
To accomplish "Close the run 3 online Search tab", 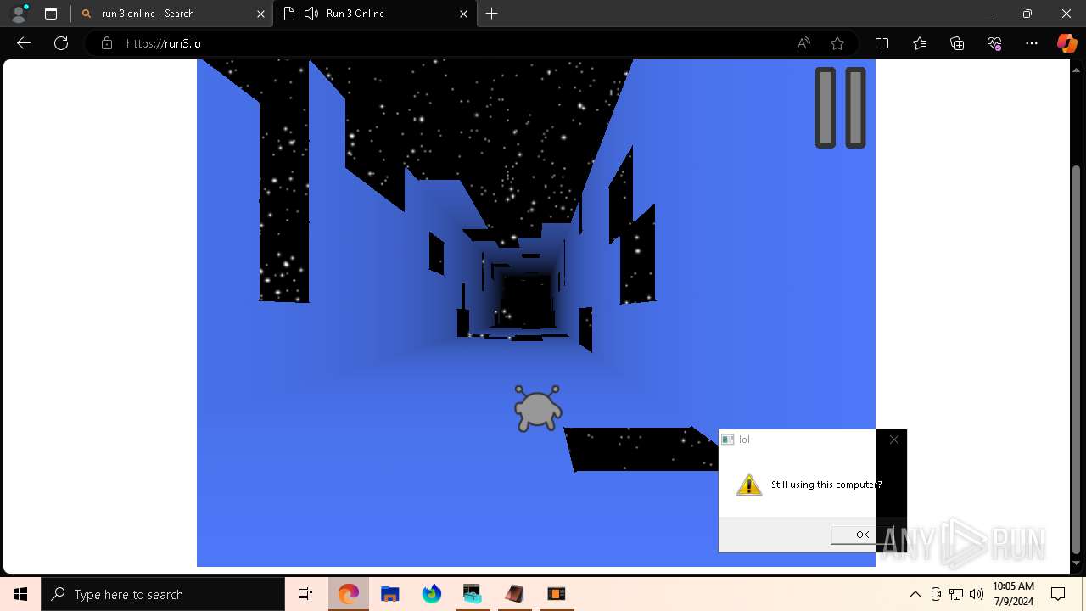I will pyautogui.click(x=261, y=14).
